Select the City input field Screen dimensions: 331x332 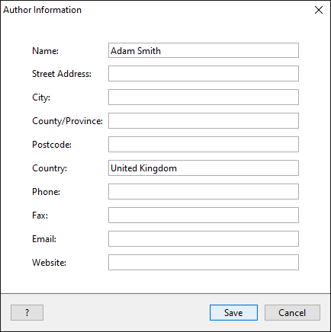pos(204,97)
